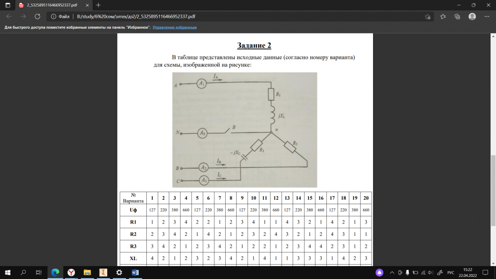
Task: Open the orange app icon on taskbar
Action: click(103, 273)
